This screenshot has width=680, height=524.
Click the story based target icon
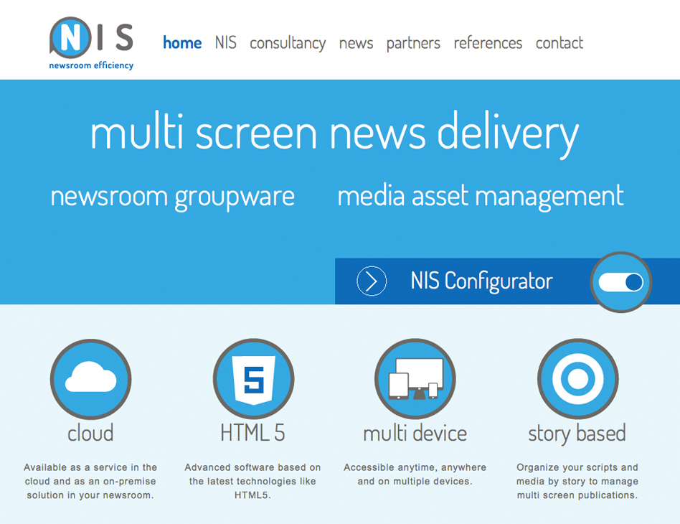pos(577,380)
